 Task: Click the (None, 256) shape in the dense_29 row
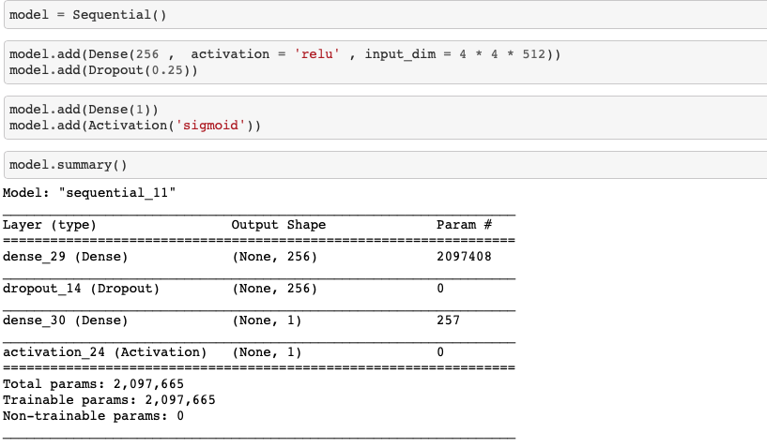click(274, 257)
